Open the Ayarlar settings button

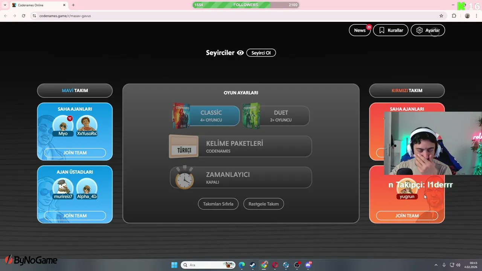(428, 30)
